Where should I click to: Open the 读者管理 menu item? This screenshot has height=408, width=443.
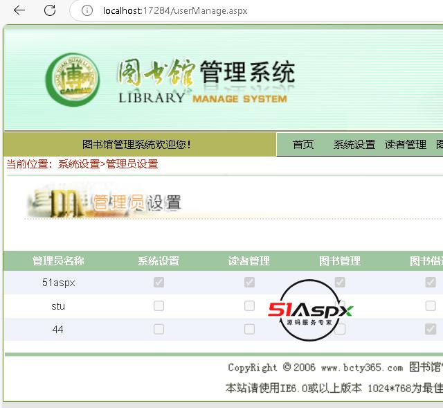[406, 145]
